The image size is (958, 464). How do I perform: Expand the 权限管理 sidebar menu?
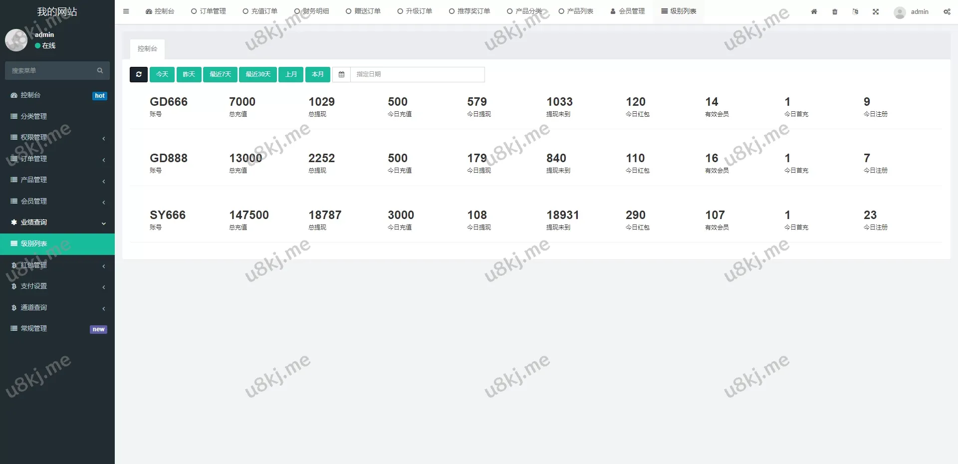(57, 137)
